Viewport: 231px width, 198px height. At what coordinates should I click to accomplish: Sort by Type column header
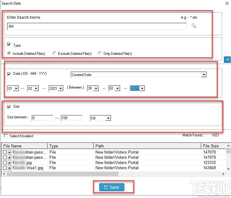(x=71, y=146)
